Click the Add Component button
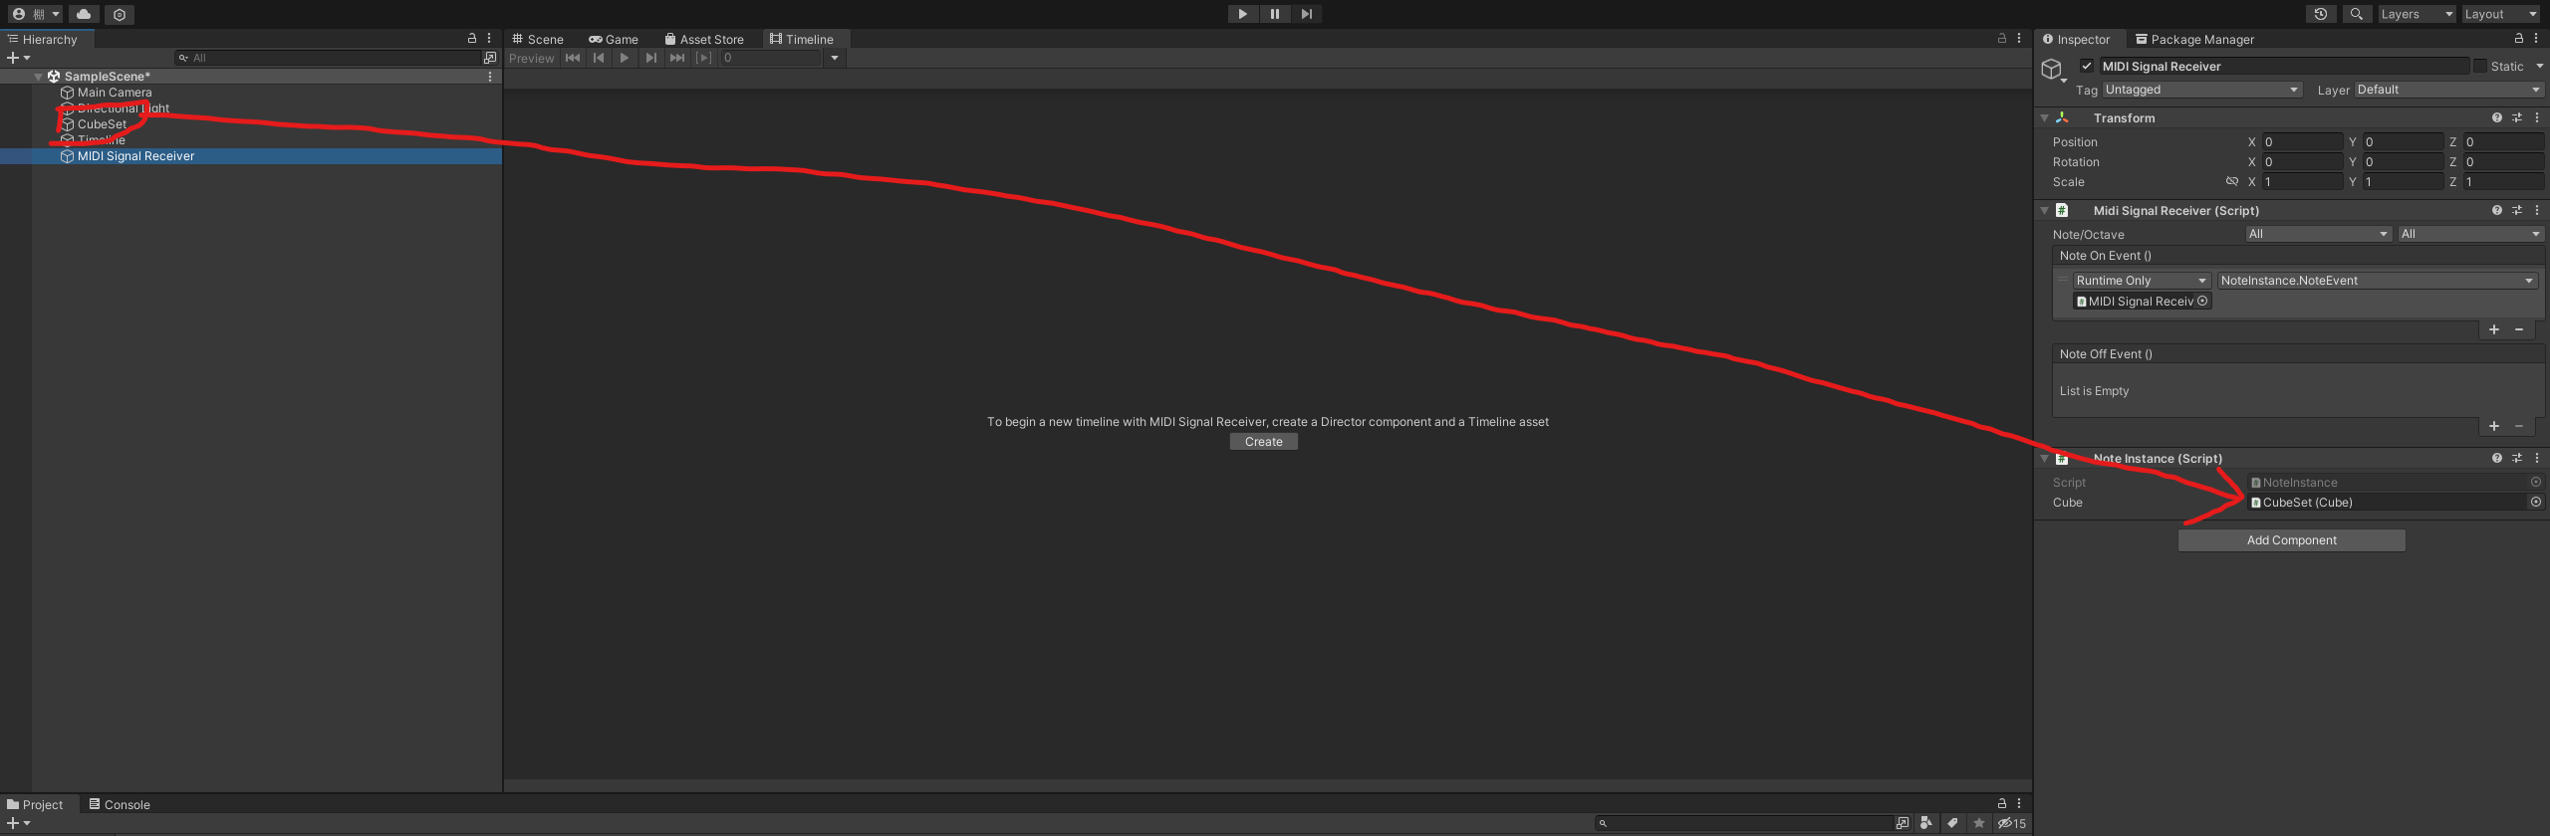 (2291, 540)
